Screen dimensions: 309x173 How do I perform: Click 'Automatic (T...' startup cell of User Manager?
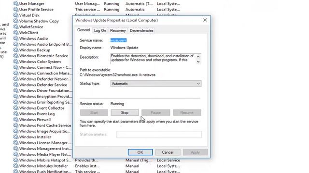pos(139,3)
